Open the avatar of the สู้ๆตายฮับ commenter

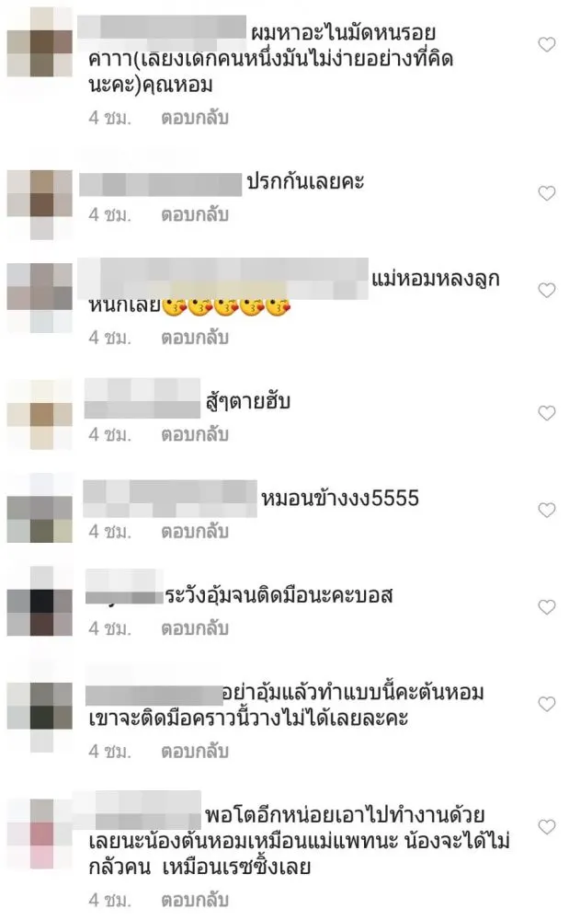pos(40,414)
